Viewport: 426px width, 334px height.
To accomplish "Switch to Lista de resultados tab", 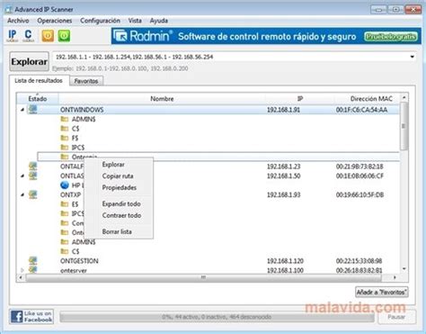I will pyautogui.click(x=39, y=80).
